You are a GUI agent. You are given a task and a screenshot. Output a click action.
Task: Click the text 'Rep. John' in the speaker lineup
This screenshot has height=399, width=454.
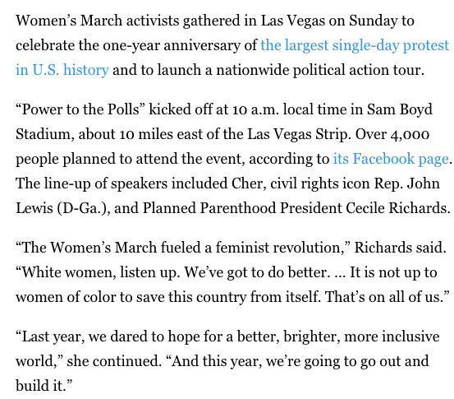(x=407, y=183)
